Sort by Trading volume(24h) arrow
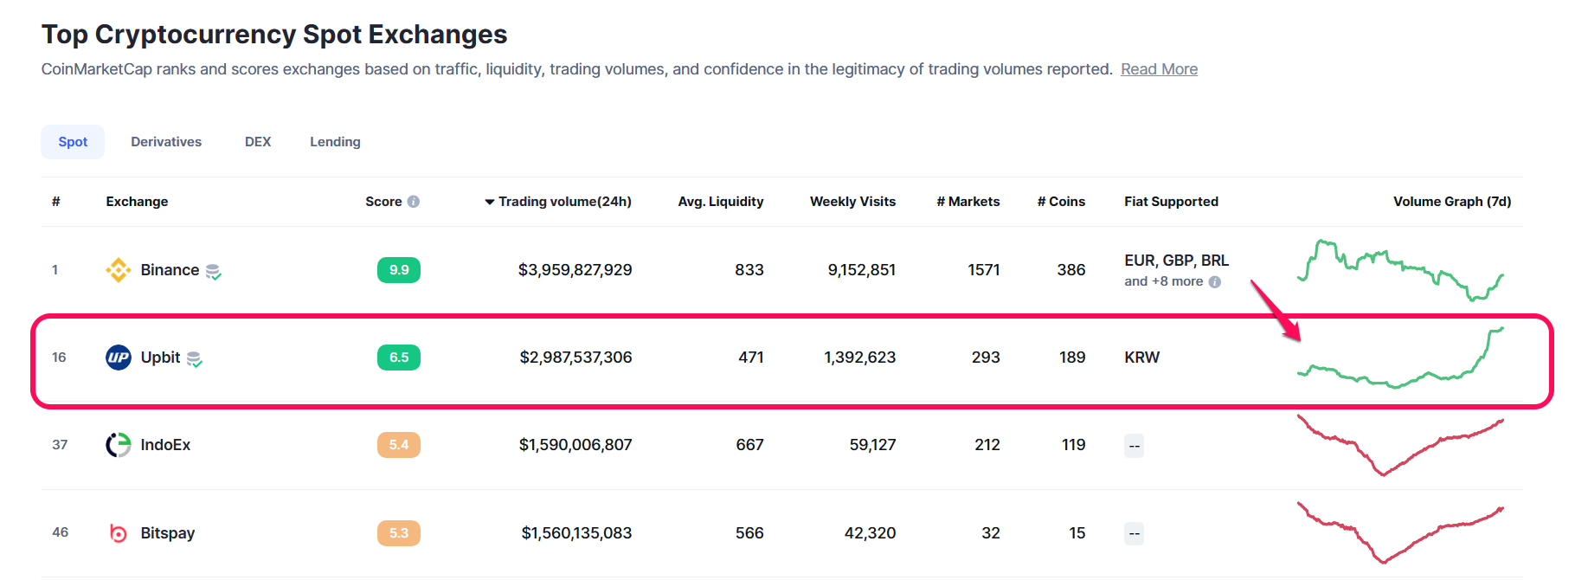The width and height of the screenshot is (1575, 580). click(x=490, y=202)
